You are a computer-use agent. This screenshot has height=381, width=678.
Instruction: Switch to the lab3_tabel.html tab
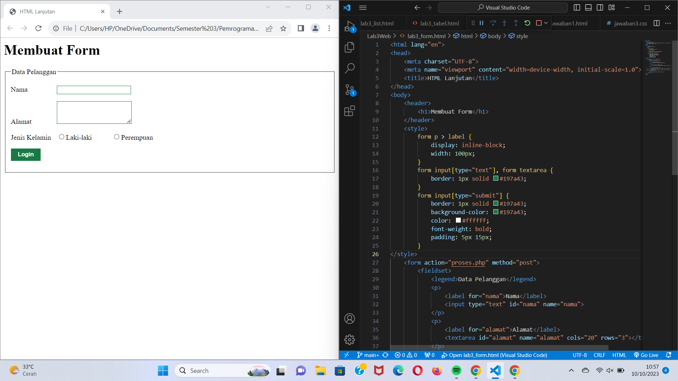click(439, 23)
